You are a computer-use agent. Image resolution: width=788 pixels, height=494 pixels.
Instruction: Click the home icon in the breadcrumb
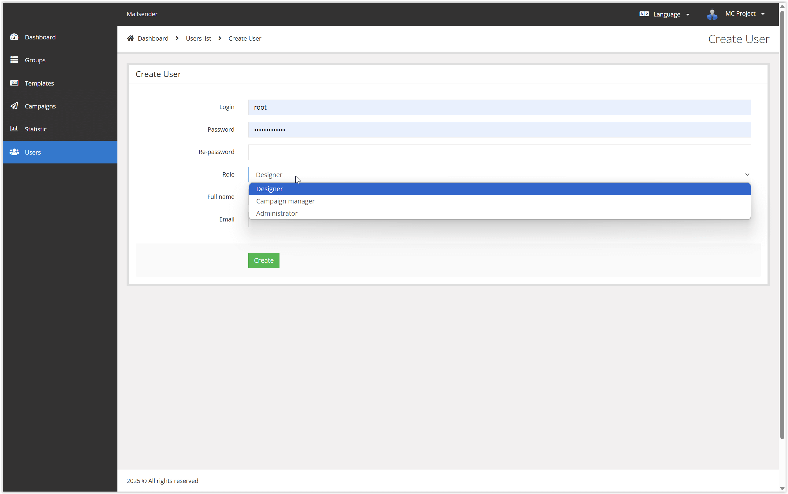tap(131, 38)
